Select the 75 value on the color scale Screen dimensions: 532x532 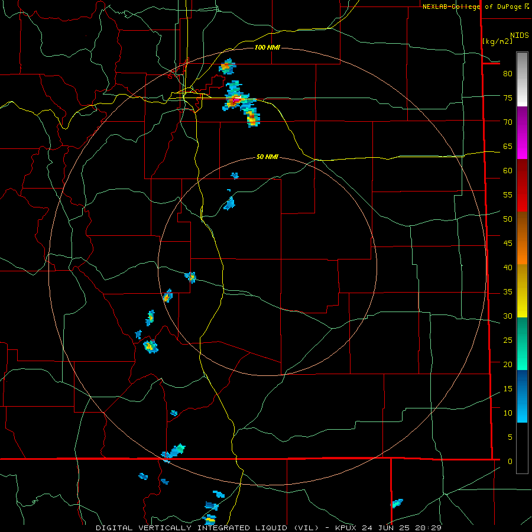tap(508, 98)
